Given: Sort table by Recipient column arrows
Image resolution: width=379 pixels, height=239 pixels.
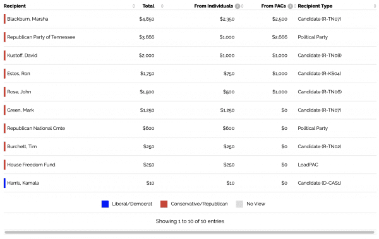Looking at the screenshot, I should (134, 6).
